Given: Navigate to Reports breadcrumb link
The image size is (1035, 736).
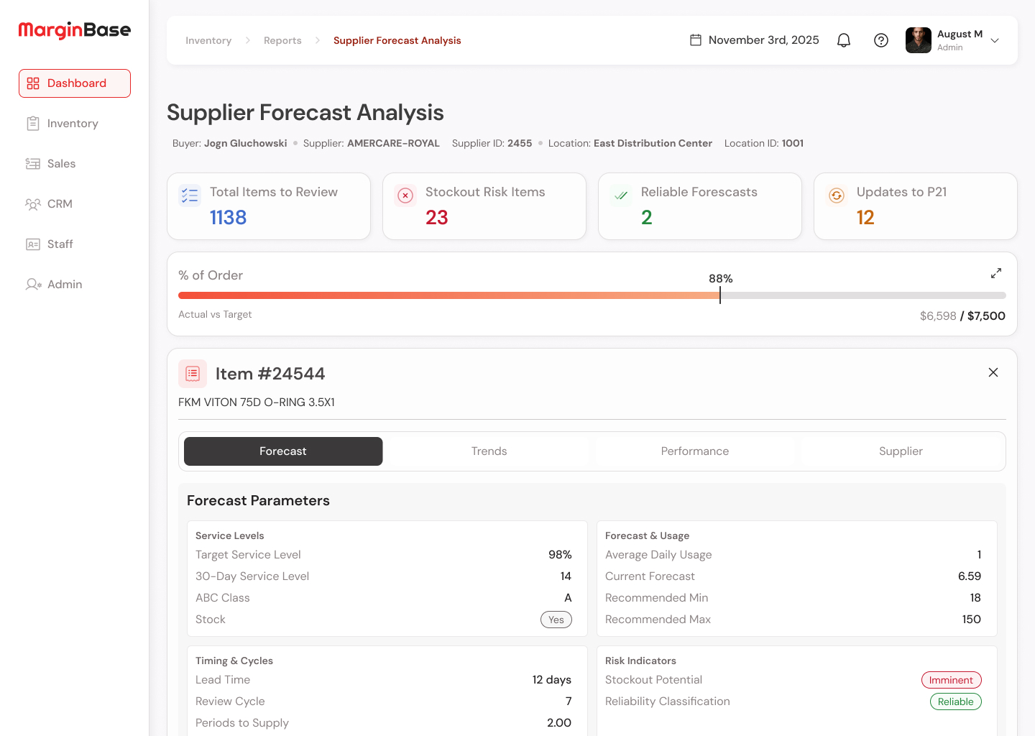Looking at the screenshot, I should click(x=282, y=41).
